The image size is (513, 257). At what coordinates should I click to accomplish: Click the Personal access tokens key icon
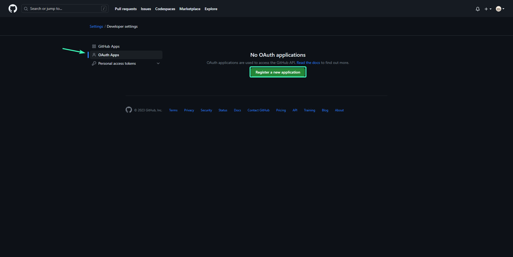click(94, 63)
